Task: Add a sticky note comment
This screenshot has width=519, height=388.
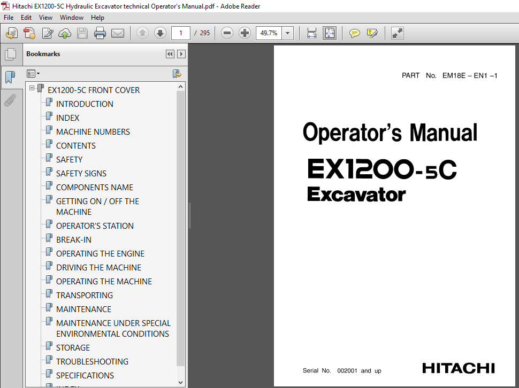Action: pos(355,33)
